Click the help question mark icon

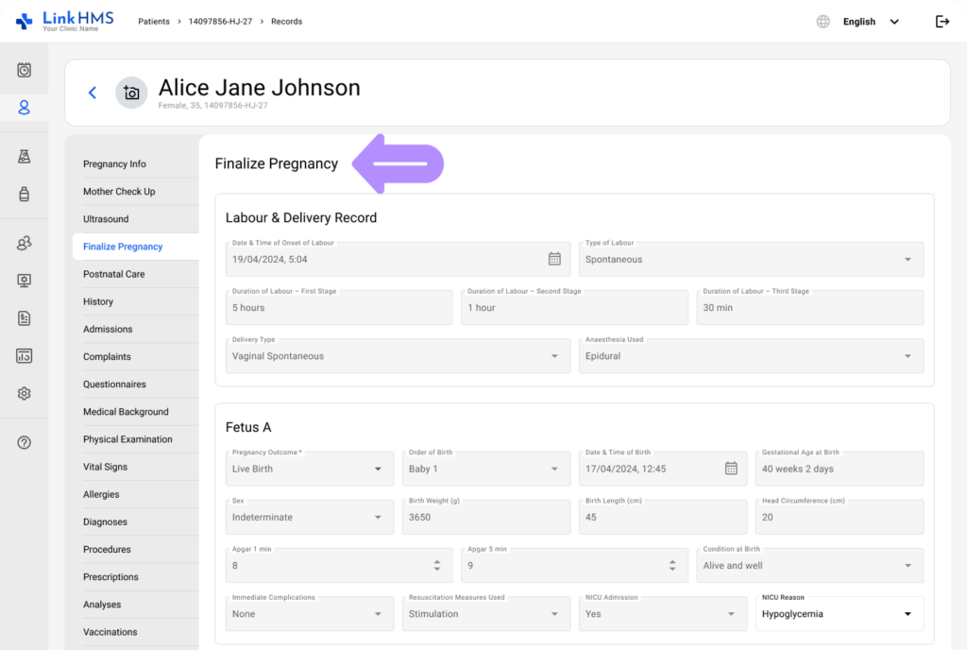[25, 442]
